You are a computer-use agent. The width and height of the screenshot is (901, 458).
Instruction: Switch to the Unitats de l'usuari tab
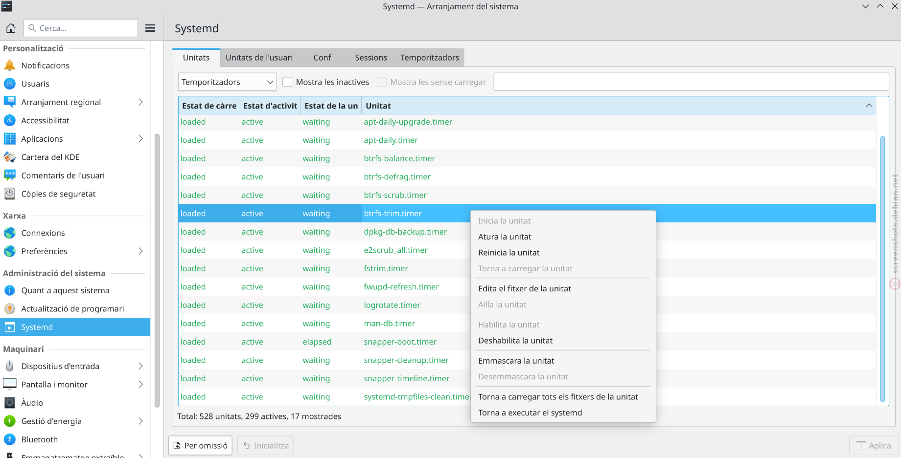pos(259,57)
